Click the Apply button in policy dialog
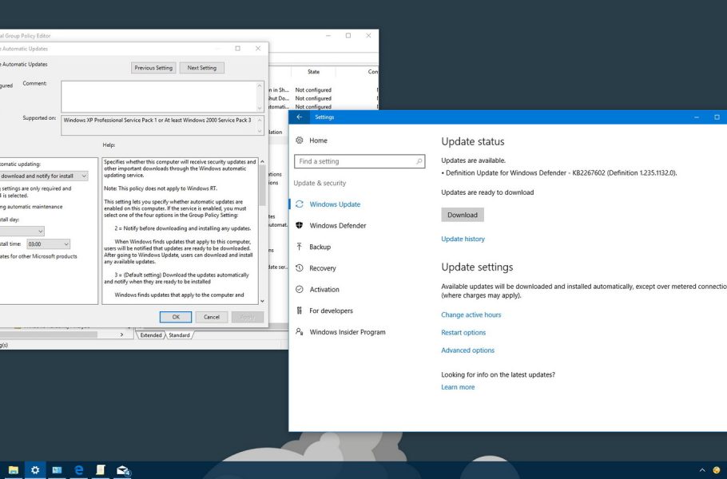The width and height of the screenshot is (727, 479). pyautogui.click(x=248, y=317)
